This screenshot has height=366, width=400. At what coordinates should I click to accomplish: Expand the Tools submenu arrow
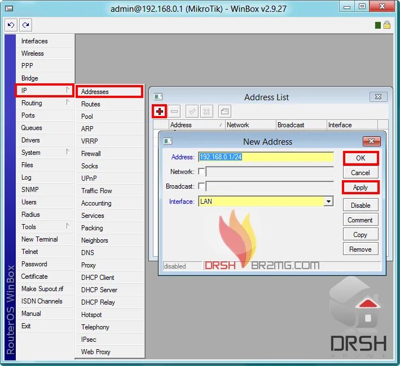[68, 226]
